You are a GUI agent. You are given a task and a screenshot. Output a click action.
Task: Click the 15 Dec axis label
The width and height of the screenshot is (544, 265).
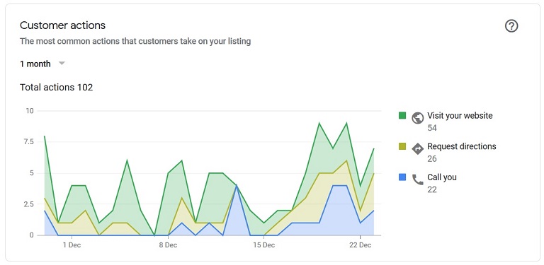coord(264,245)
